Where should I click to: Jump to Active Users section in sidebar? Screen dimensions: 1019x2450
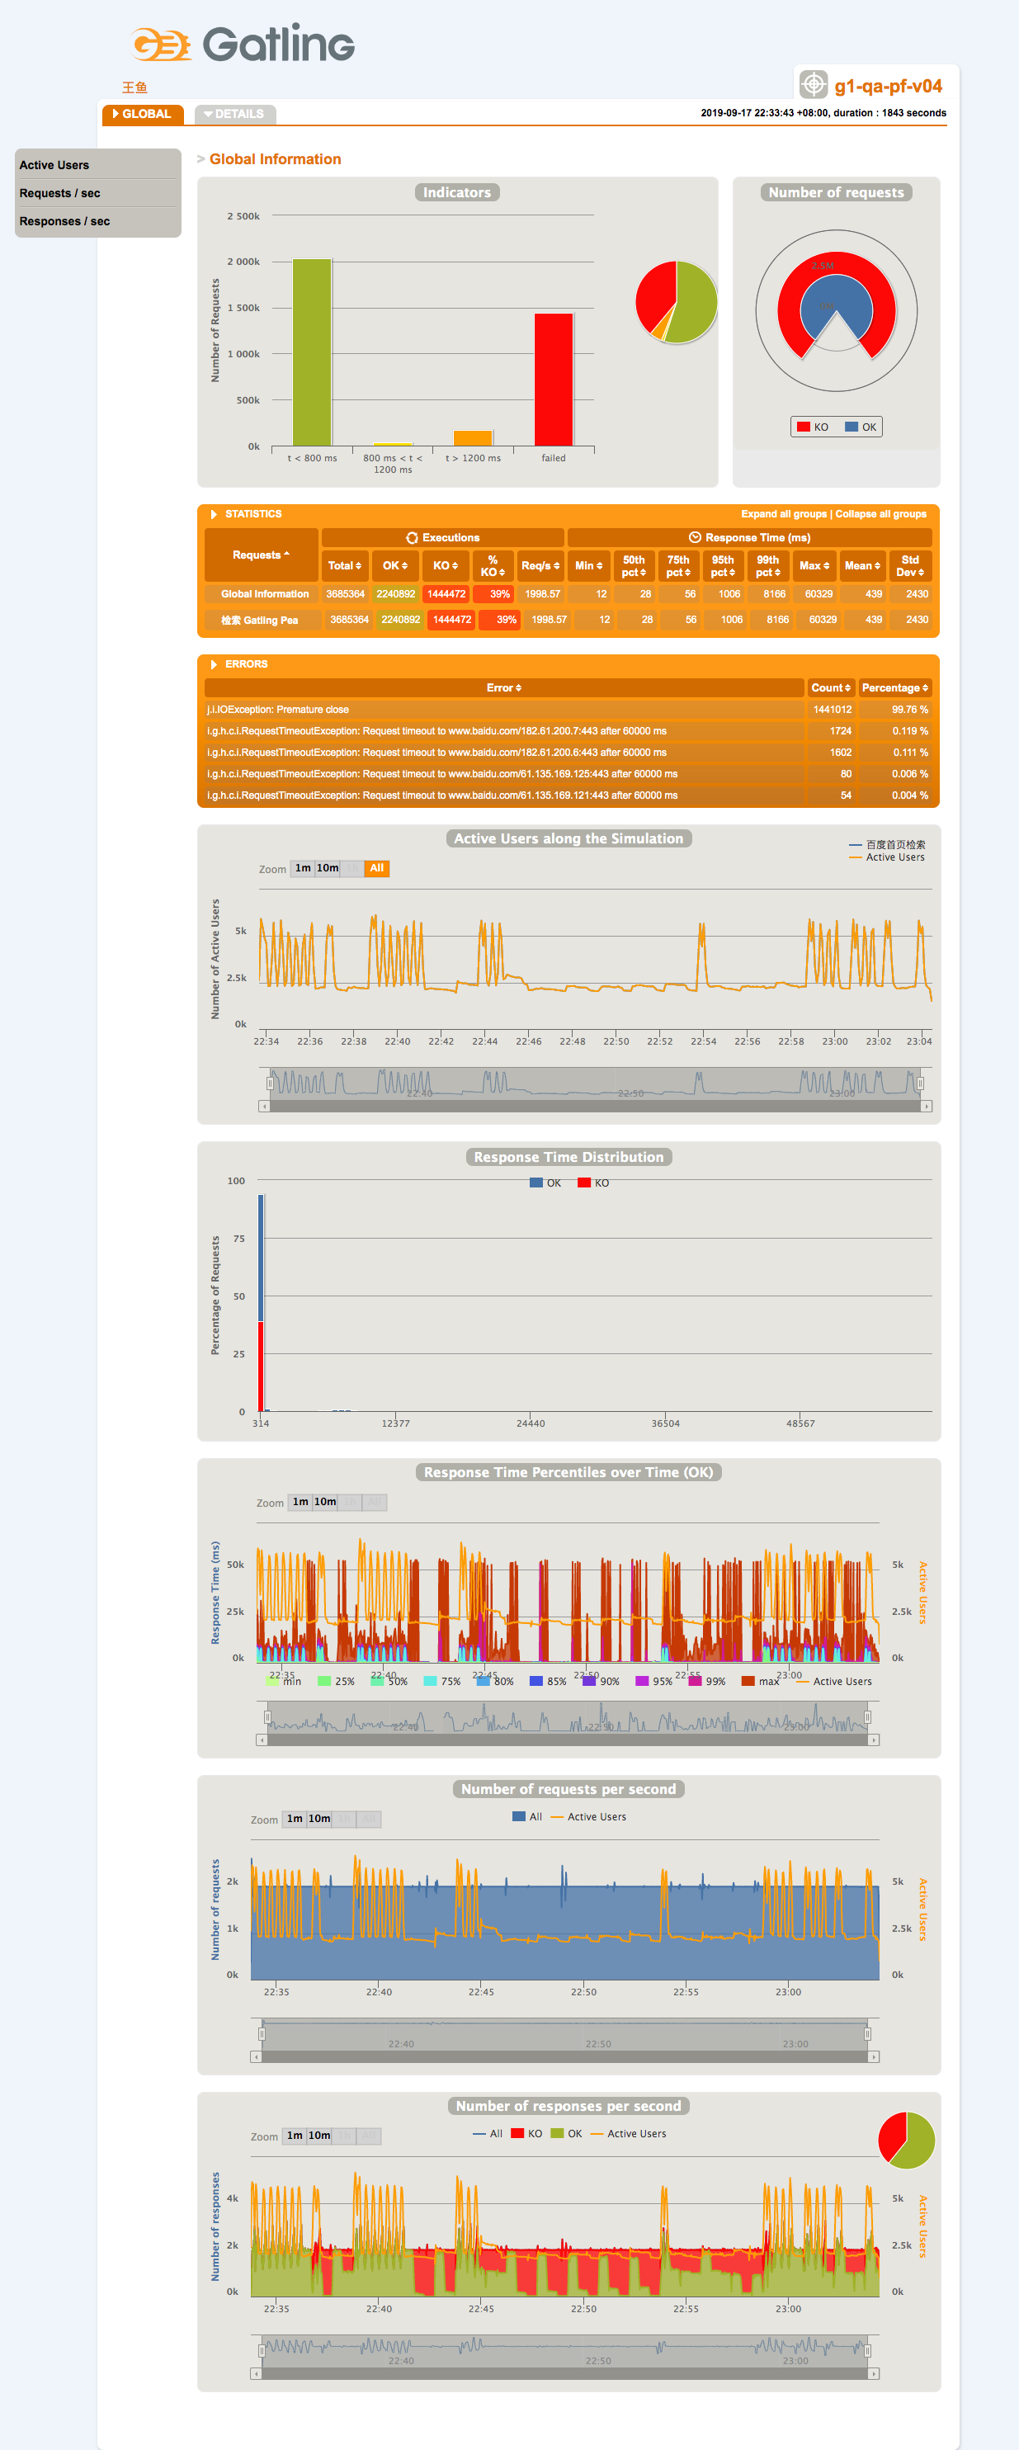click(x=54, y=166)
